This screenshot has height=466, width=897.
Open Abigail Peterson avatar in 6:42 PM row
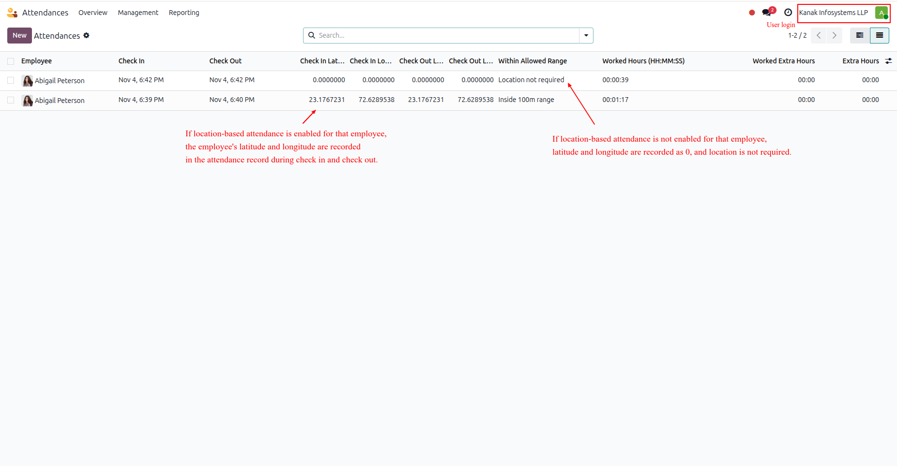pyautogui.click(x=28, y=81)
